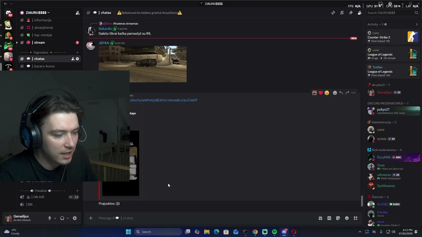The height and width of the screenshot is (237, 422).
Task: Forward the hovered message
Action: (x=347, y=93)
